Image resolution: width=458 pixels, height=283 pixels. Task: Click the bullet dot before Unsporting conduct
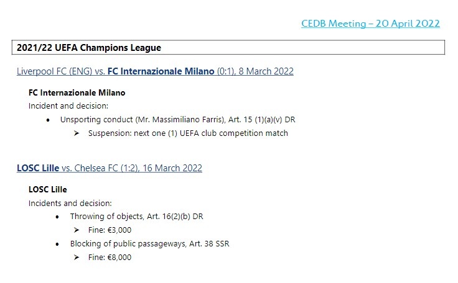click(x=49, y=119)
